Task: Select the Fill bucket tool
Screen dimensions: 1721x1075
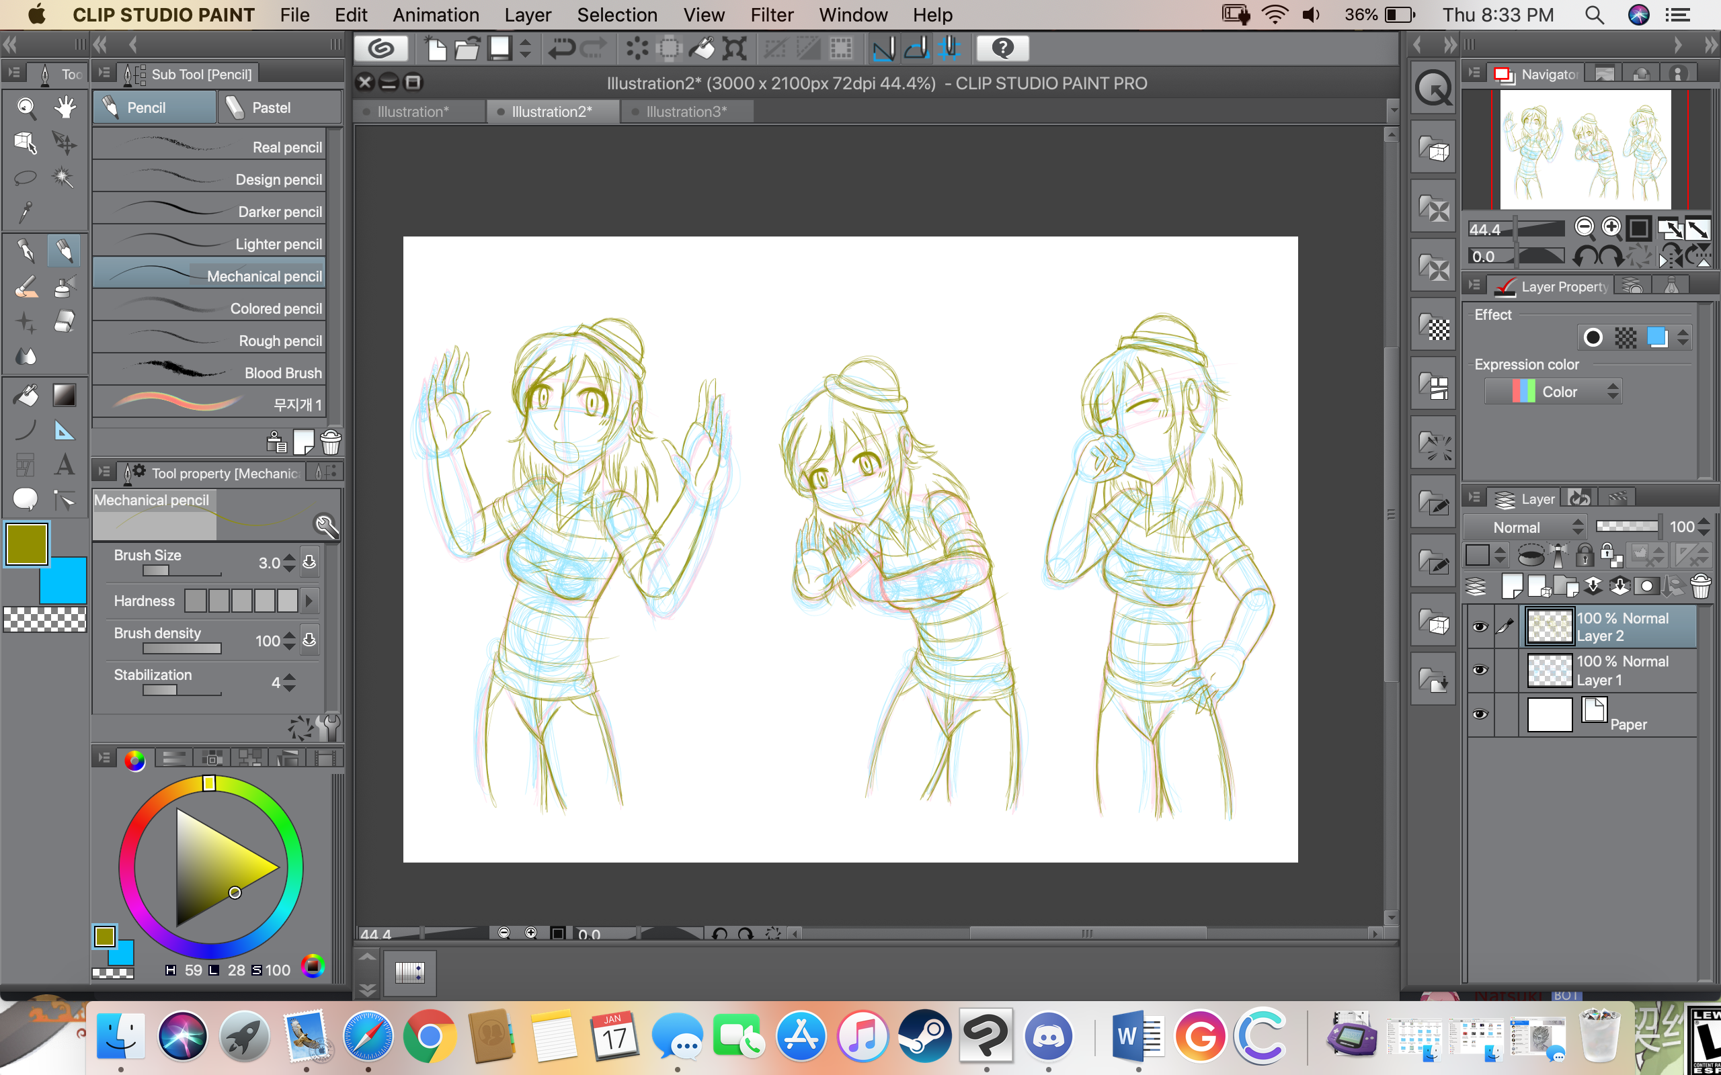Action: pos(26,395)
